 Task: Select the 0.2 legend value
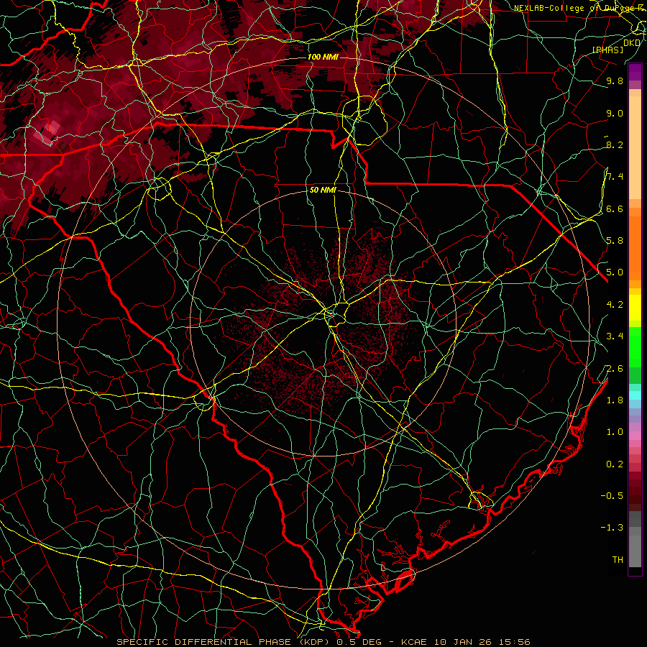click(x=615, y=464)
